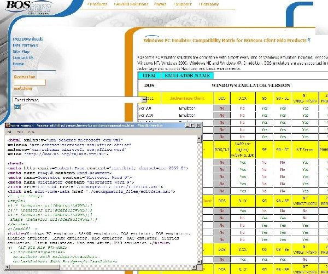The width and height of the screenshot is (328, 274).
Task: Click the ver 3.0 row label
Action: point(145,108)
